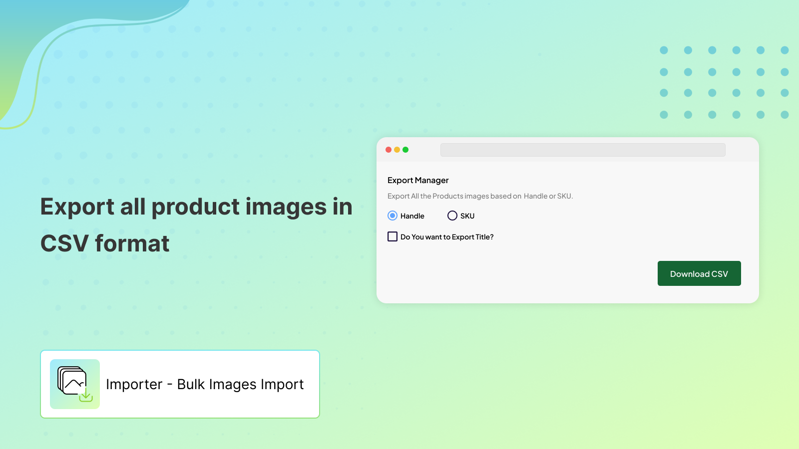The height and width of the screenshot is (449, 799).
Task: Tick the Export Title checkbox
Action: pos(393,236)
